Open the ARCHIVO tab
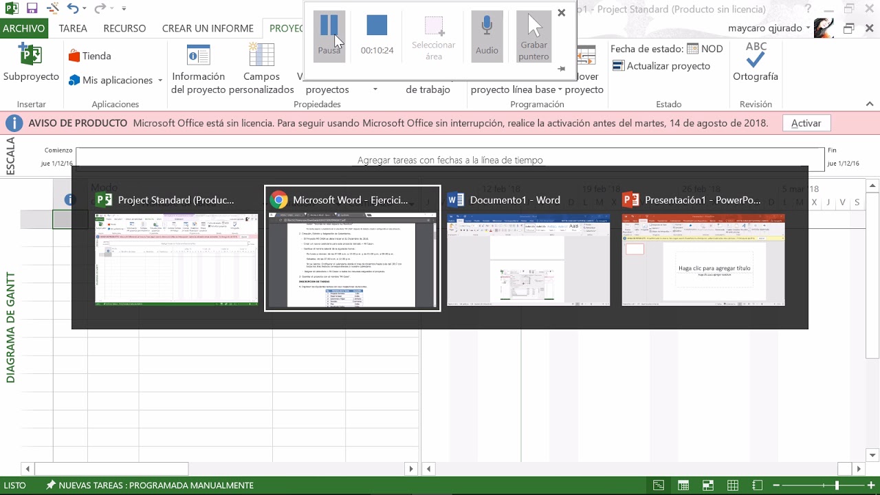The height and width of the screenshot is (495, 880). (23, 28)
